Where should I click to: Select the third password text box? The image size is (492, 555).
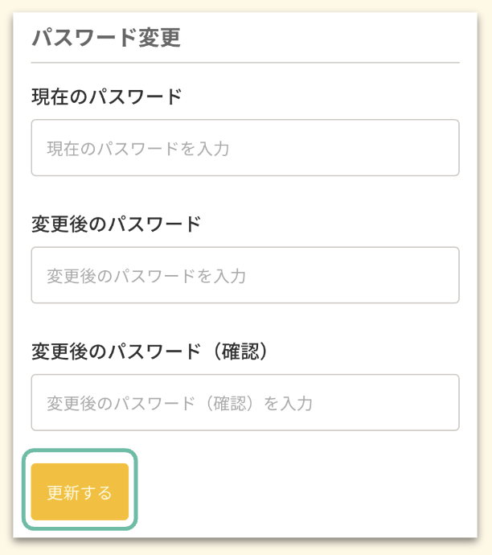coord(245,402)
